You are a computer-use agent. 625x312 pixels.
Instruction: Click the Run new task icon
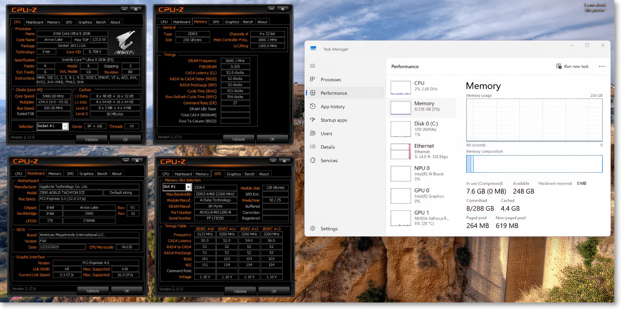(x=559, y=66)
